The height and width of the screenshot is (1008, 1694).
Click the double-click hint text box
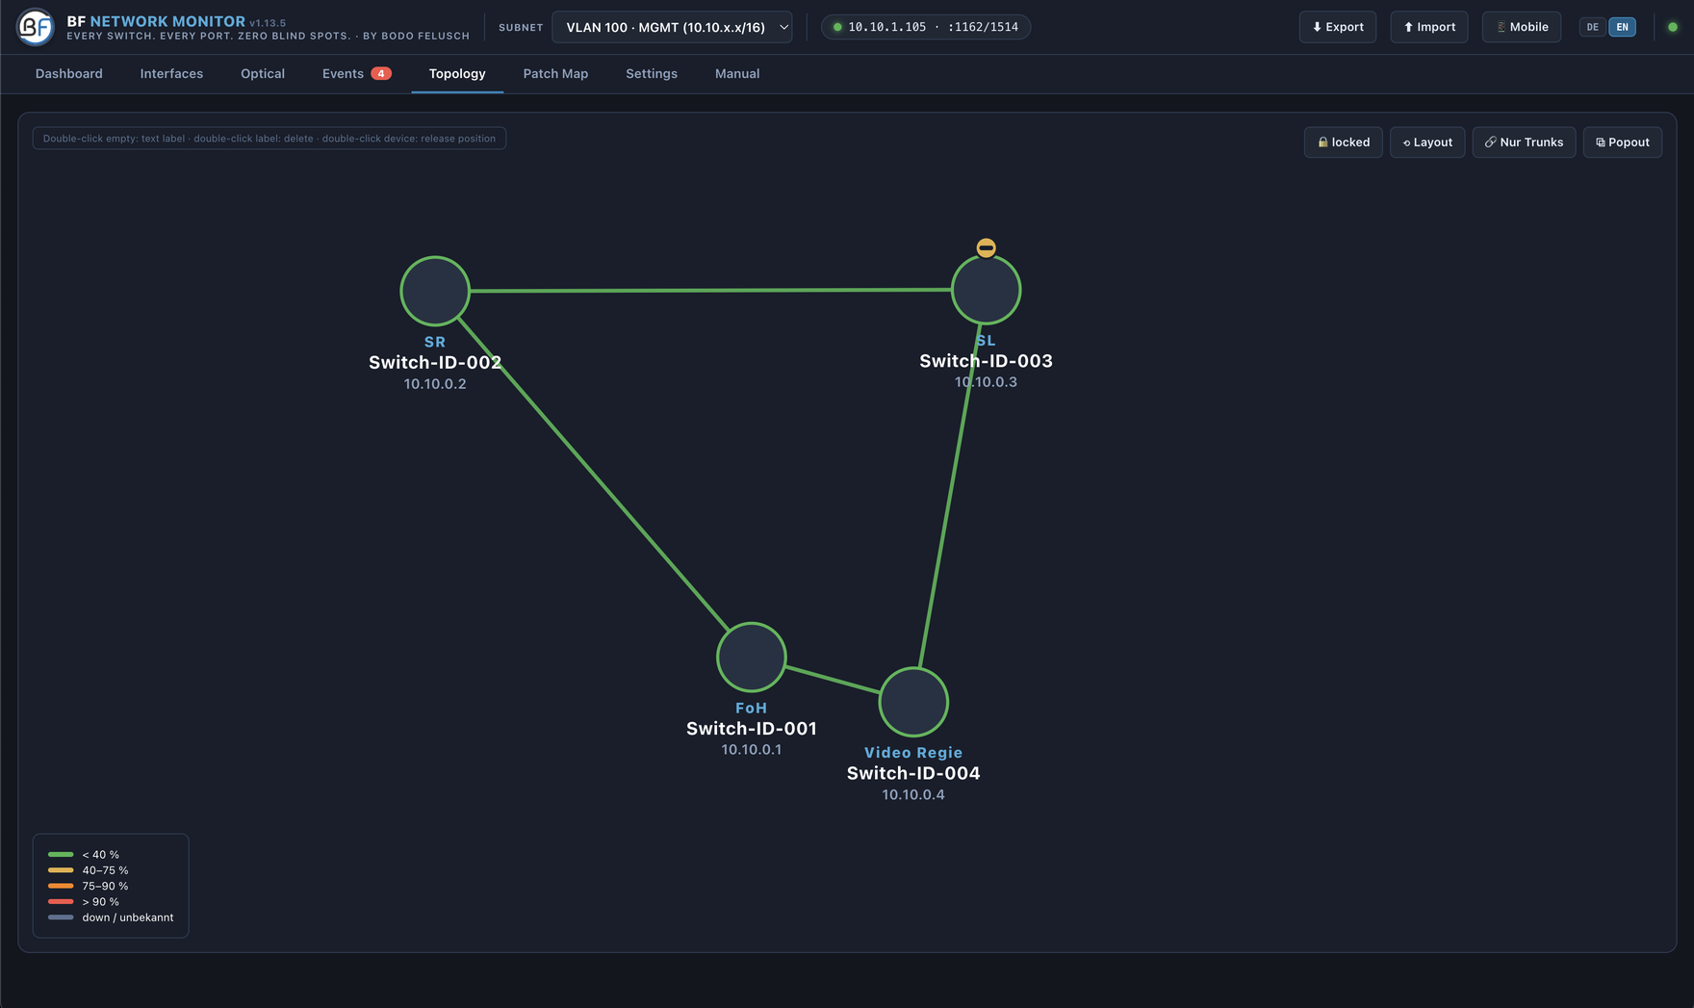tap(269, 139)
